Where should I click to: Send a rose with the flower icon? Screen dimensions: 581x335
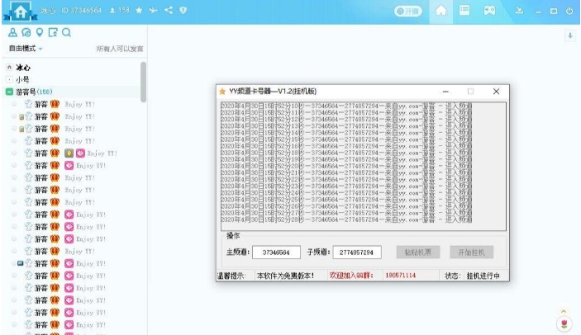coord(564,324)
